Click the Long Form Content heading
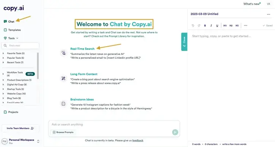 [84, 74]
